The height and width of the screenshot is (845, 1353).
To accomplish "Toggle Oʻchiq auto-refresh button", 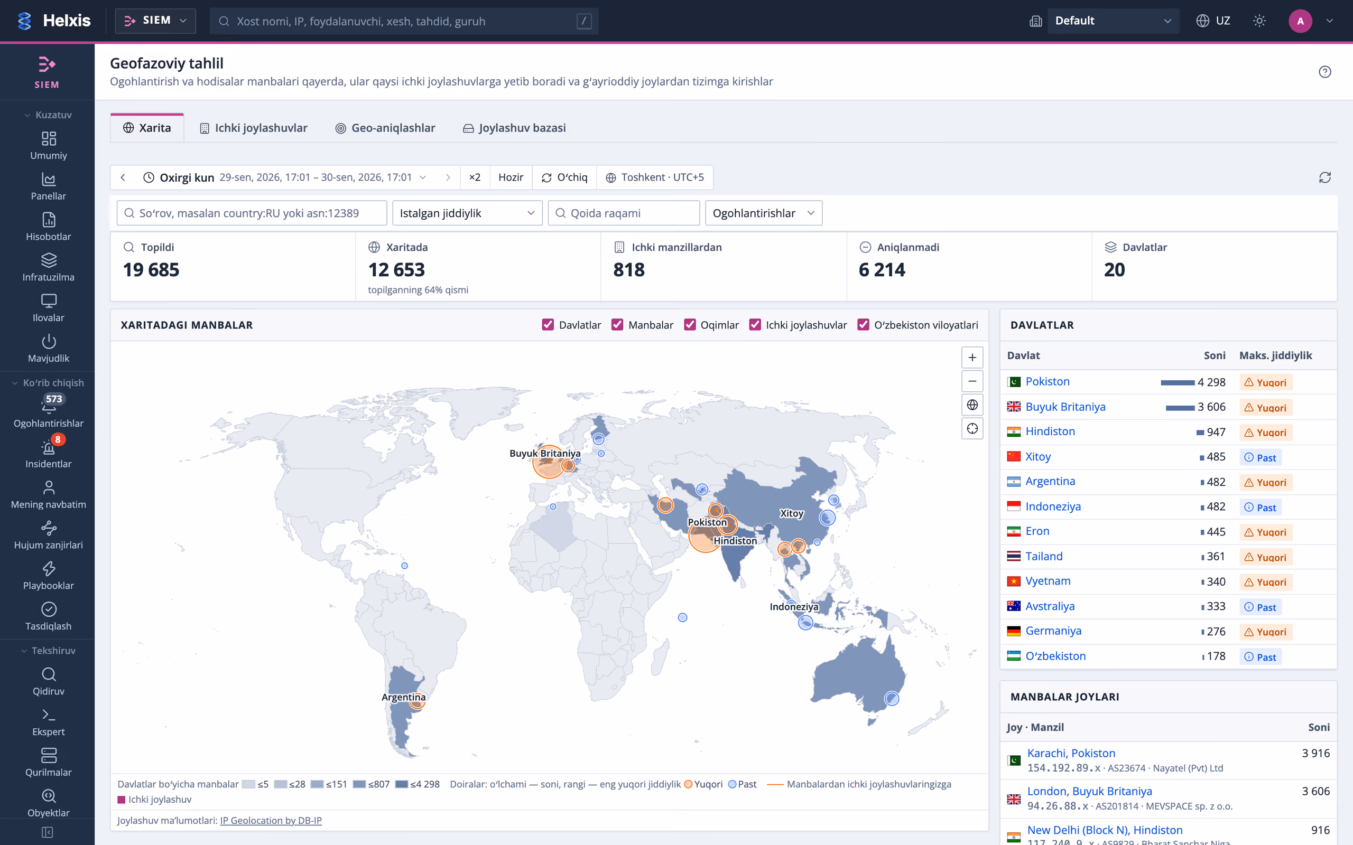I will [564, 177].
